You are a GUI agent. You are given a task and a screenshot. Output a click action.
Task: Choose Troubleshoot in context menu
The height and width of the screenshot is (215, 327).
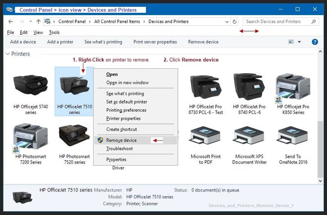tap(136, 148)
